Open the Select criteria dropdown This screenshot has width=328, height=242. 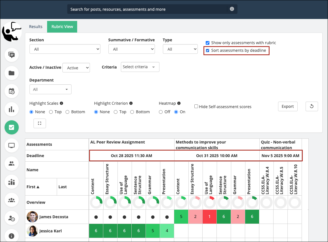click(x=140, y=67)
